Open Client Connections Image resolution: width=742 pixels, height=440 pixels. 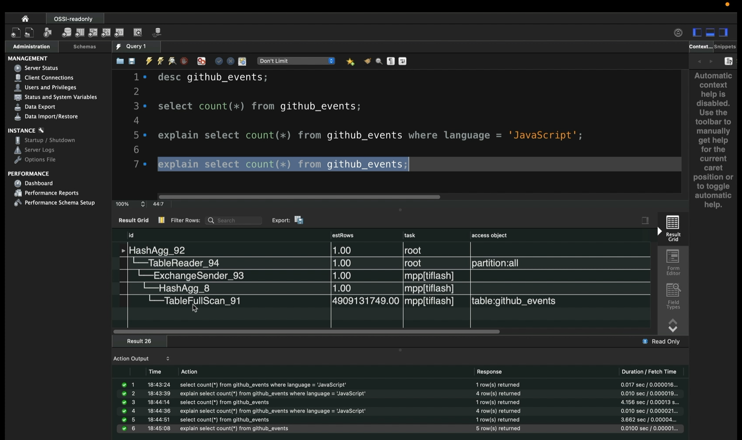click(x=49, y=78)
